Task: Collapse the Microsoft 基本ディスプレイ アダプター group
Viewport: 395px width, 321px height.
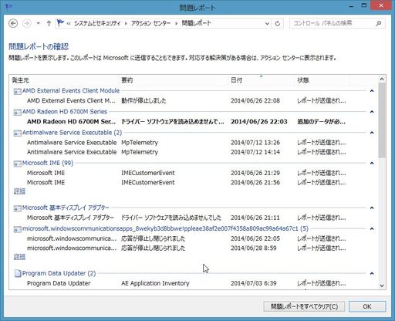Action: click(372, 208)
